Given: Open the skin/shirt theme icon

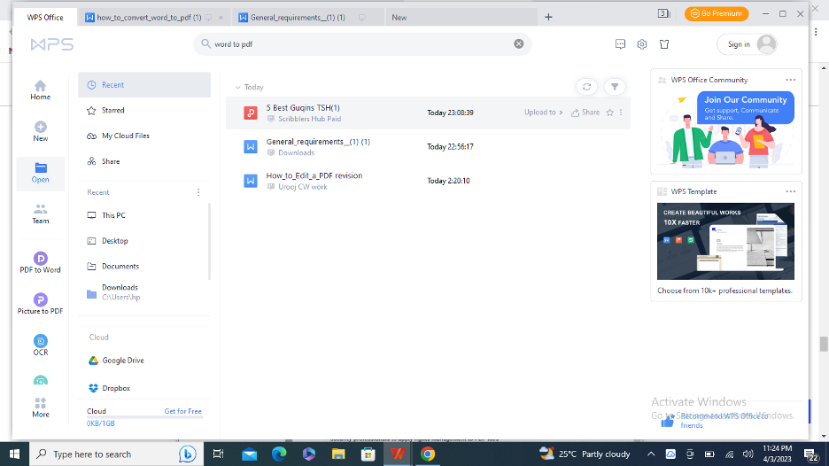Looking at the screenshot, I should (x=664, y=44).
